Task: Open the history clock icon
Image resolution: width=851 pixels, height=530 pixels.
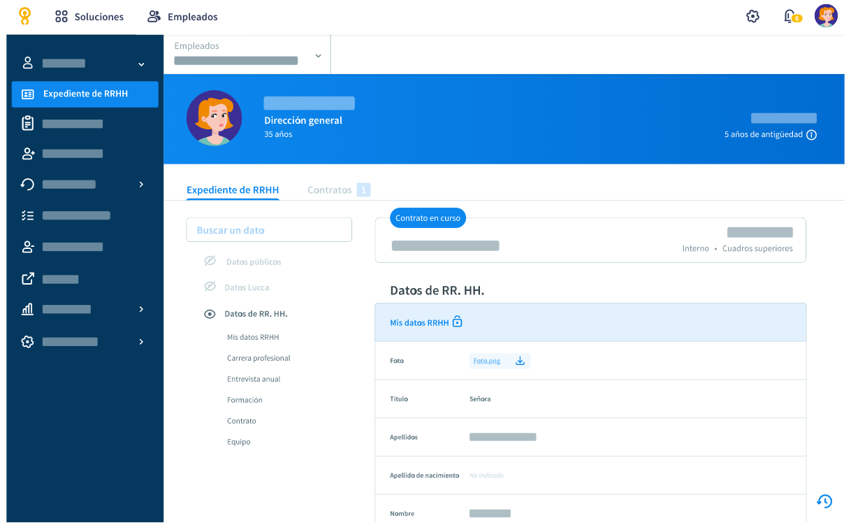Action: click(x=824, y=501)
